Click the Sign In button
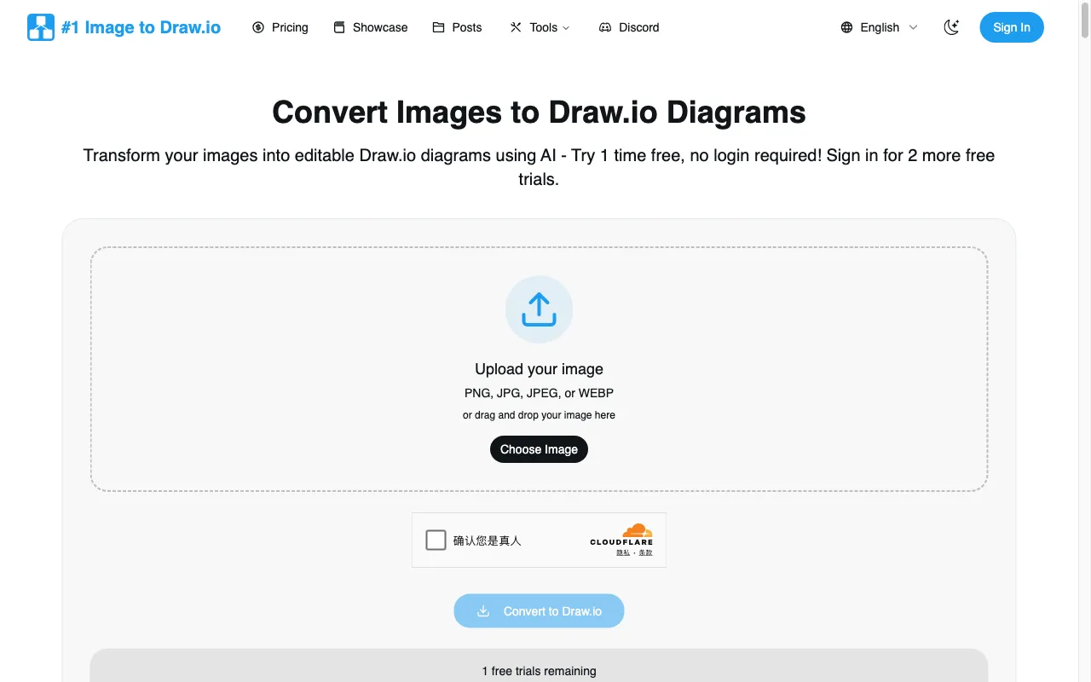 click(x=1012, y=27)
